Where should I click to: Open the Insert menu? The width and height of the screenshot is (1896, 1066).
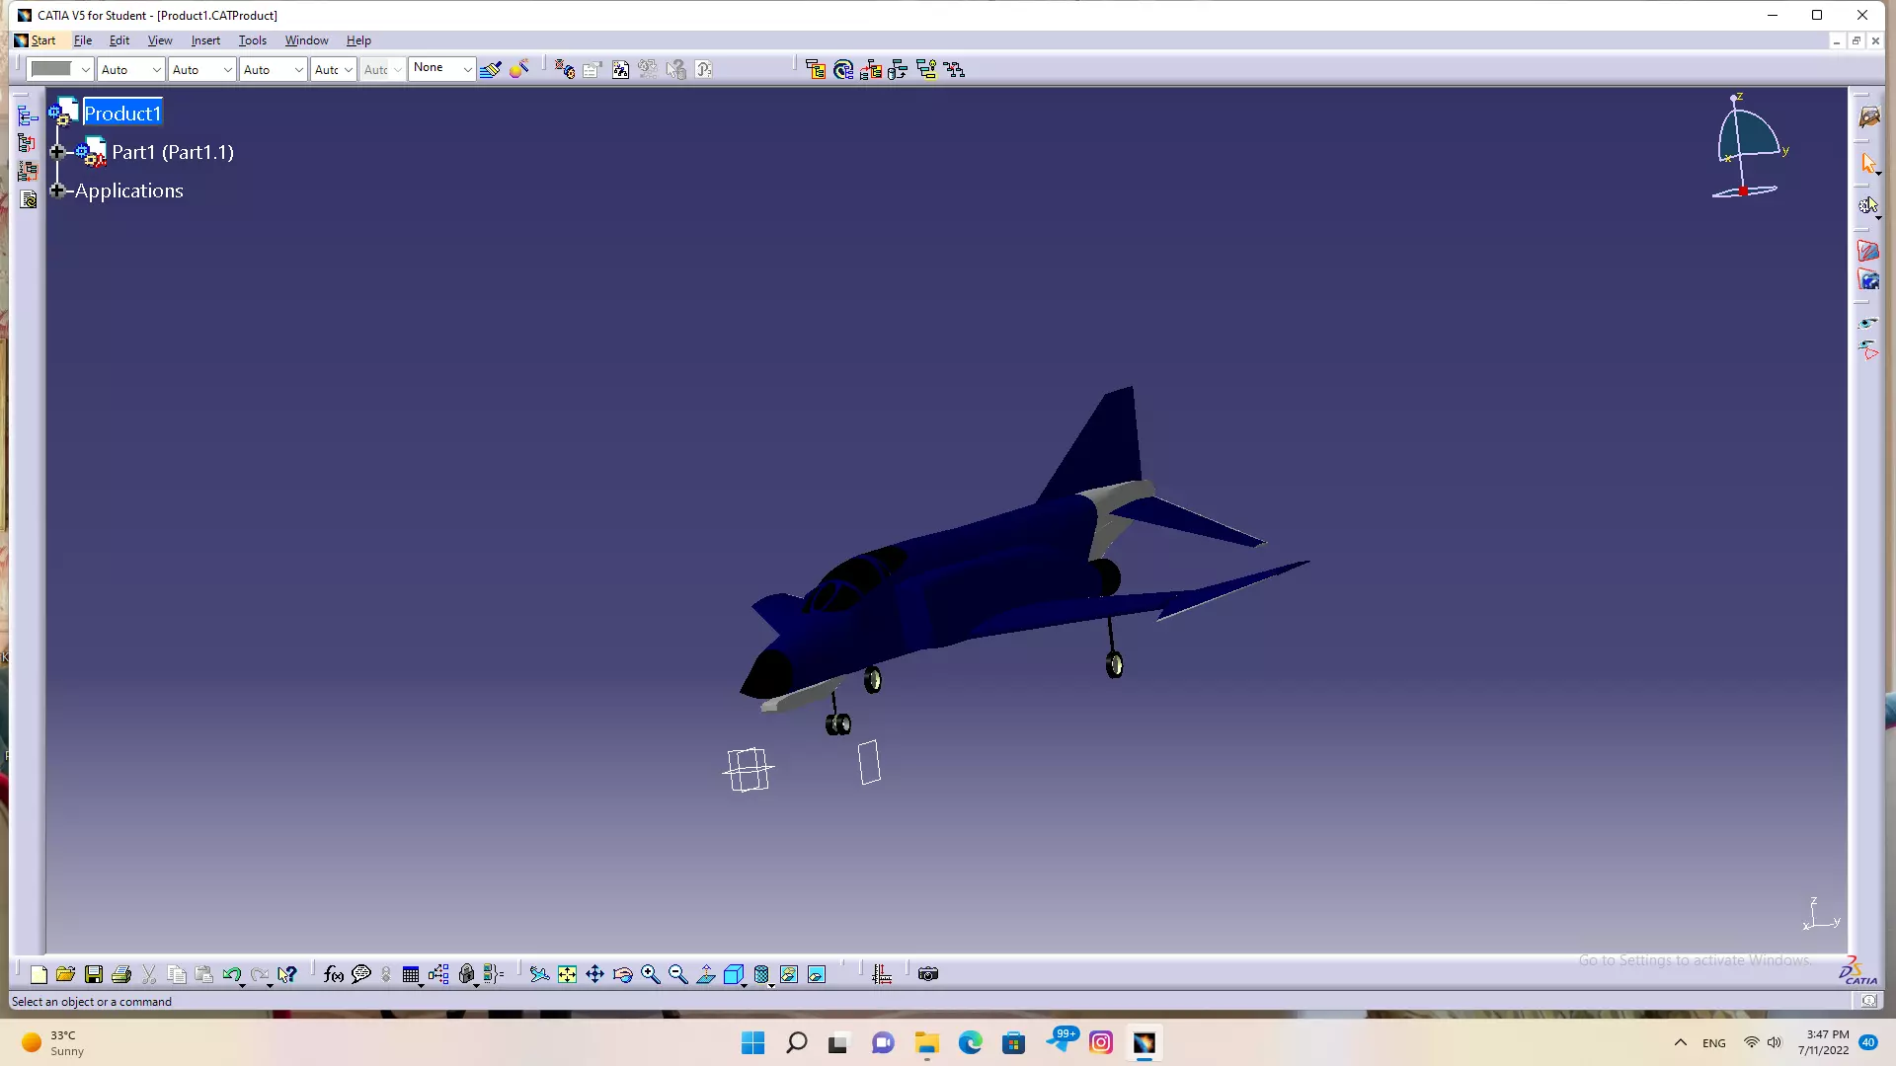tap(205, 40)
